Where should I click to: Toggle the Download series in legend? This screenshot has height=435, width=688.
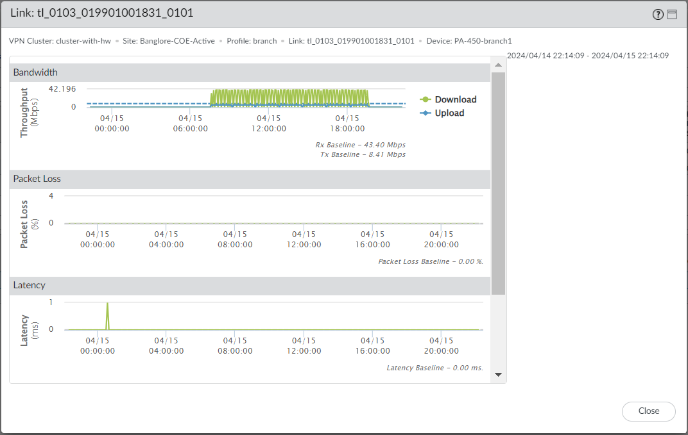[x=448, y=99]
